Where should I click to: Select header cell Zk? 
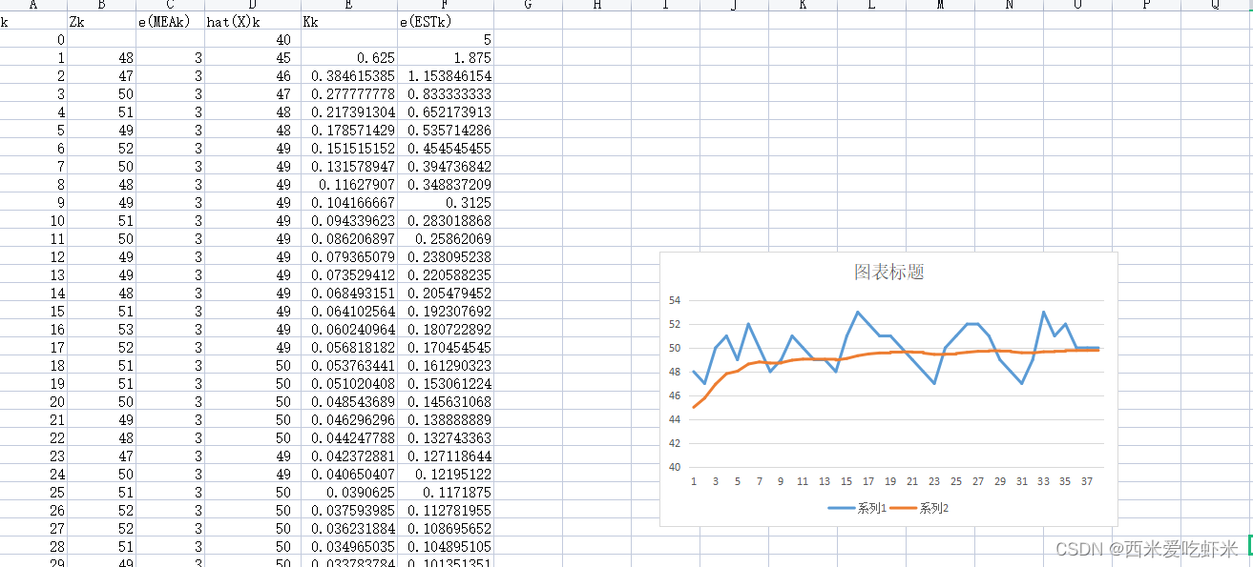(x=102, y=21)
